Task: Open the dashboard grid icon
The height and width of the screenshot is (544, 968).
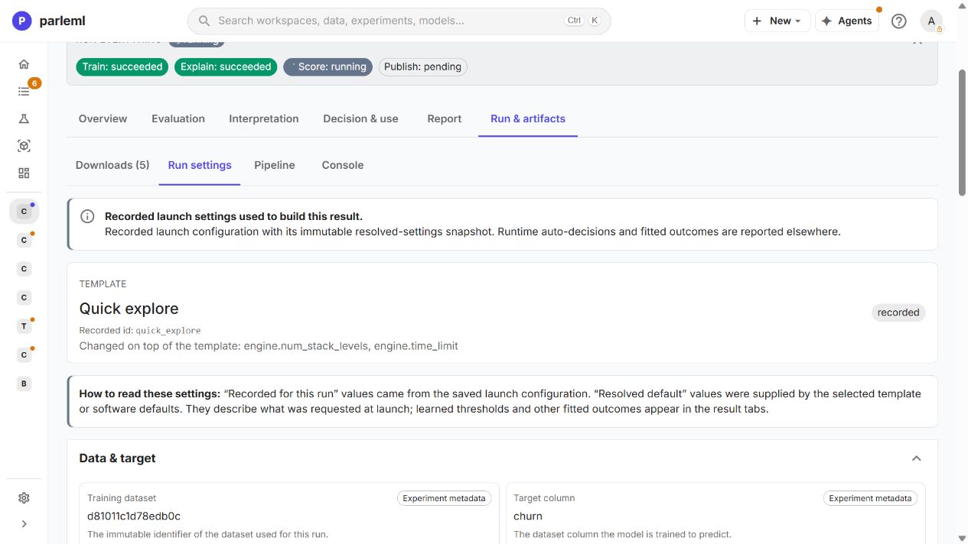Action: (x=24, y=173)
